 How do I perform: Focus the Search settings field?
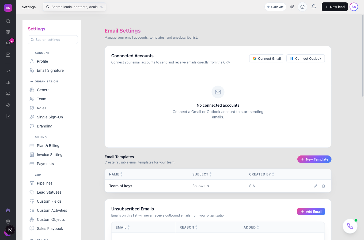(x=53, y=40)
